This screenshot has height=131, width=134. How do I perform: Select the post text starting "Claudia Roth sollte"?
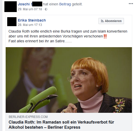[68, 34]
